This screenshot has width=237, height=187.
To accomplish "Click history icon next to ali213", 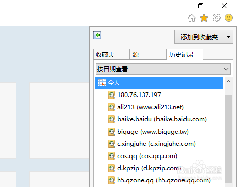I will (112, 107).
